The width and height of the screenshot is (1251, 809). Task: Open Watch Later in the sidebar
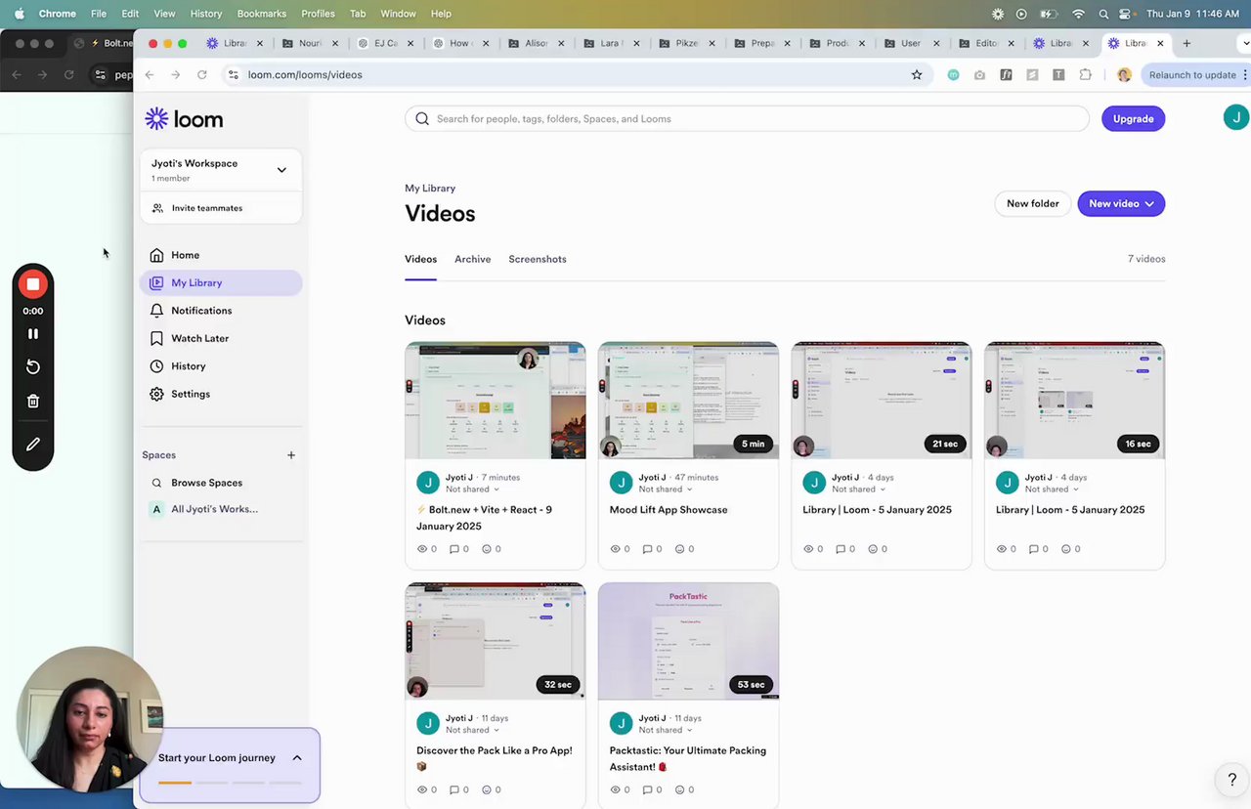(x=221, y=338)
